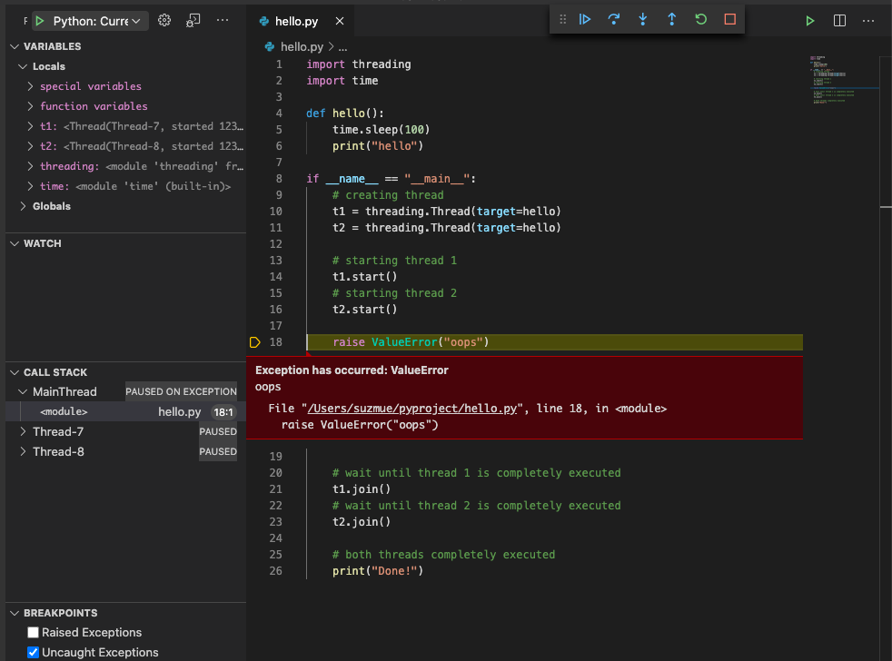Click the Continue debug button

tap(585, 19)
